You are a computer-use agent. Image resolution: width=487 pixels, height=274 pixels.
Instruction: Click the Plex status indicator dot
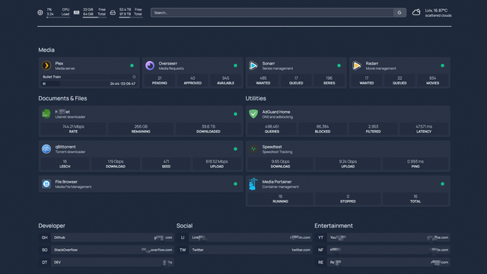(x=132, y=65)
